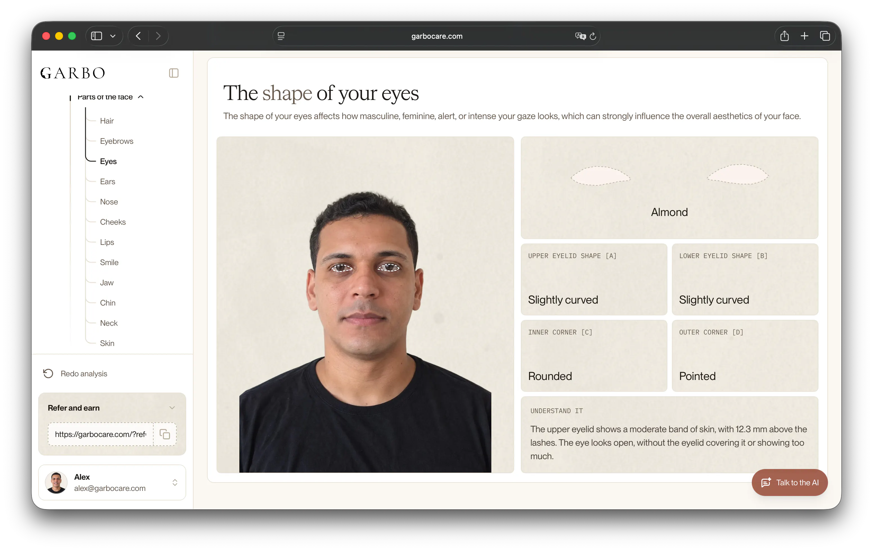Go forward to the next page
Screen dimensions: 873x551
coord(158,36)
